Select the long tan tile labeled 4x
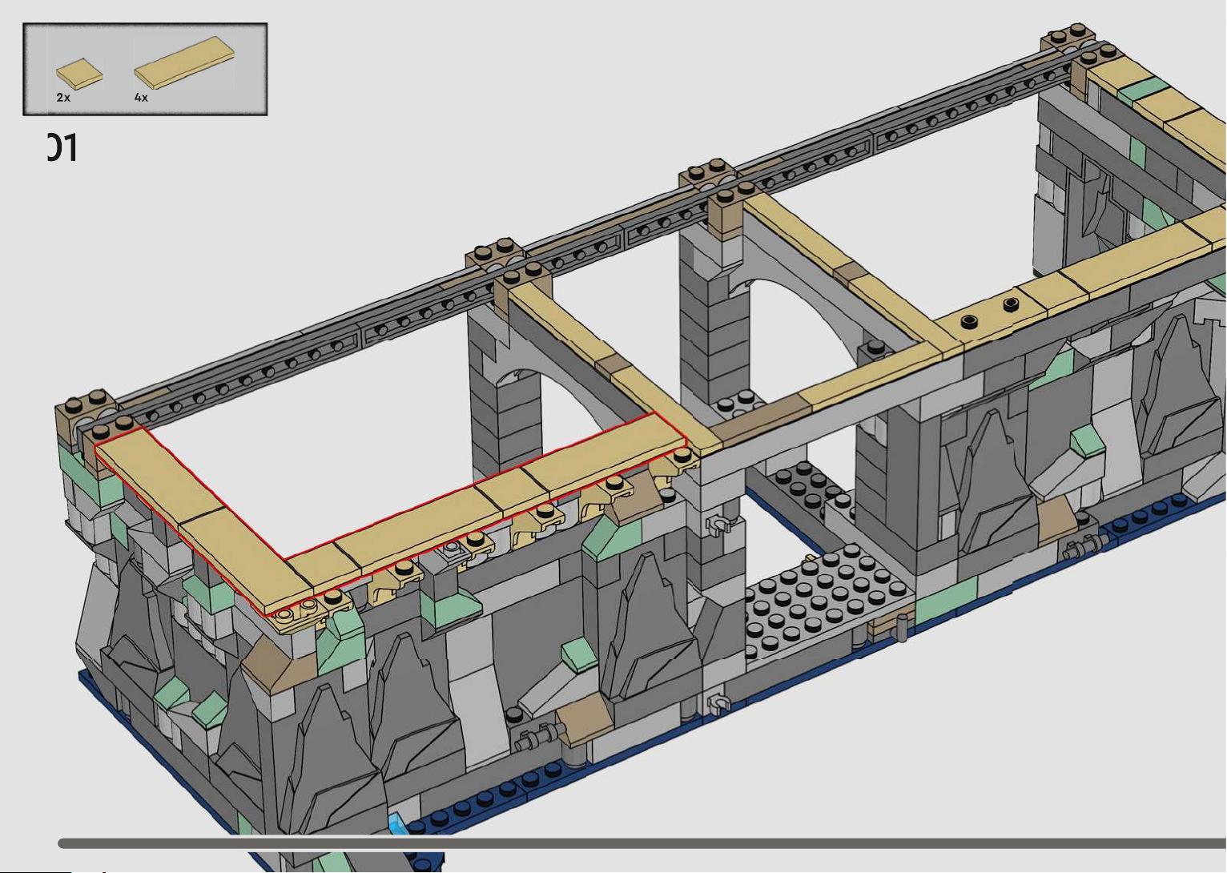Viewport: 1227px width, 873px height. (x=186, y=62)
